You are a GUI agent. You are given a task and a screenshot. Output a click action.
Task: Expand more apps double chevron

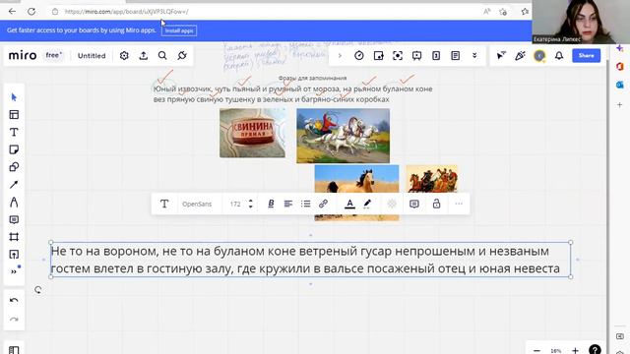(474, 56)
